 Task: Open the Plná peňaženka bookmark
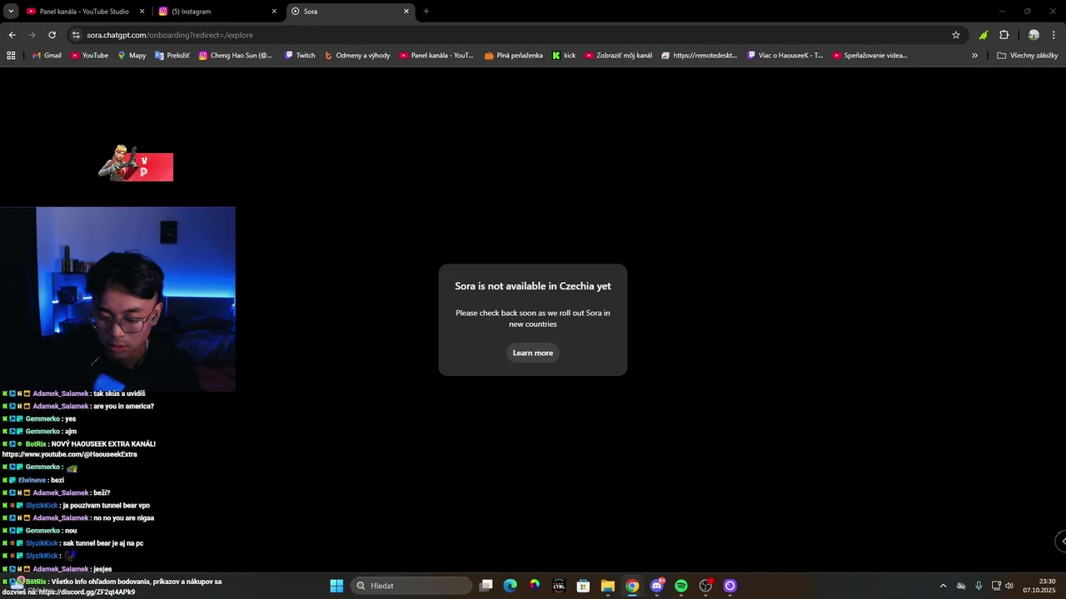513,56
